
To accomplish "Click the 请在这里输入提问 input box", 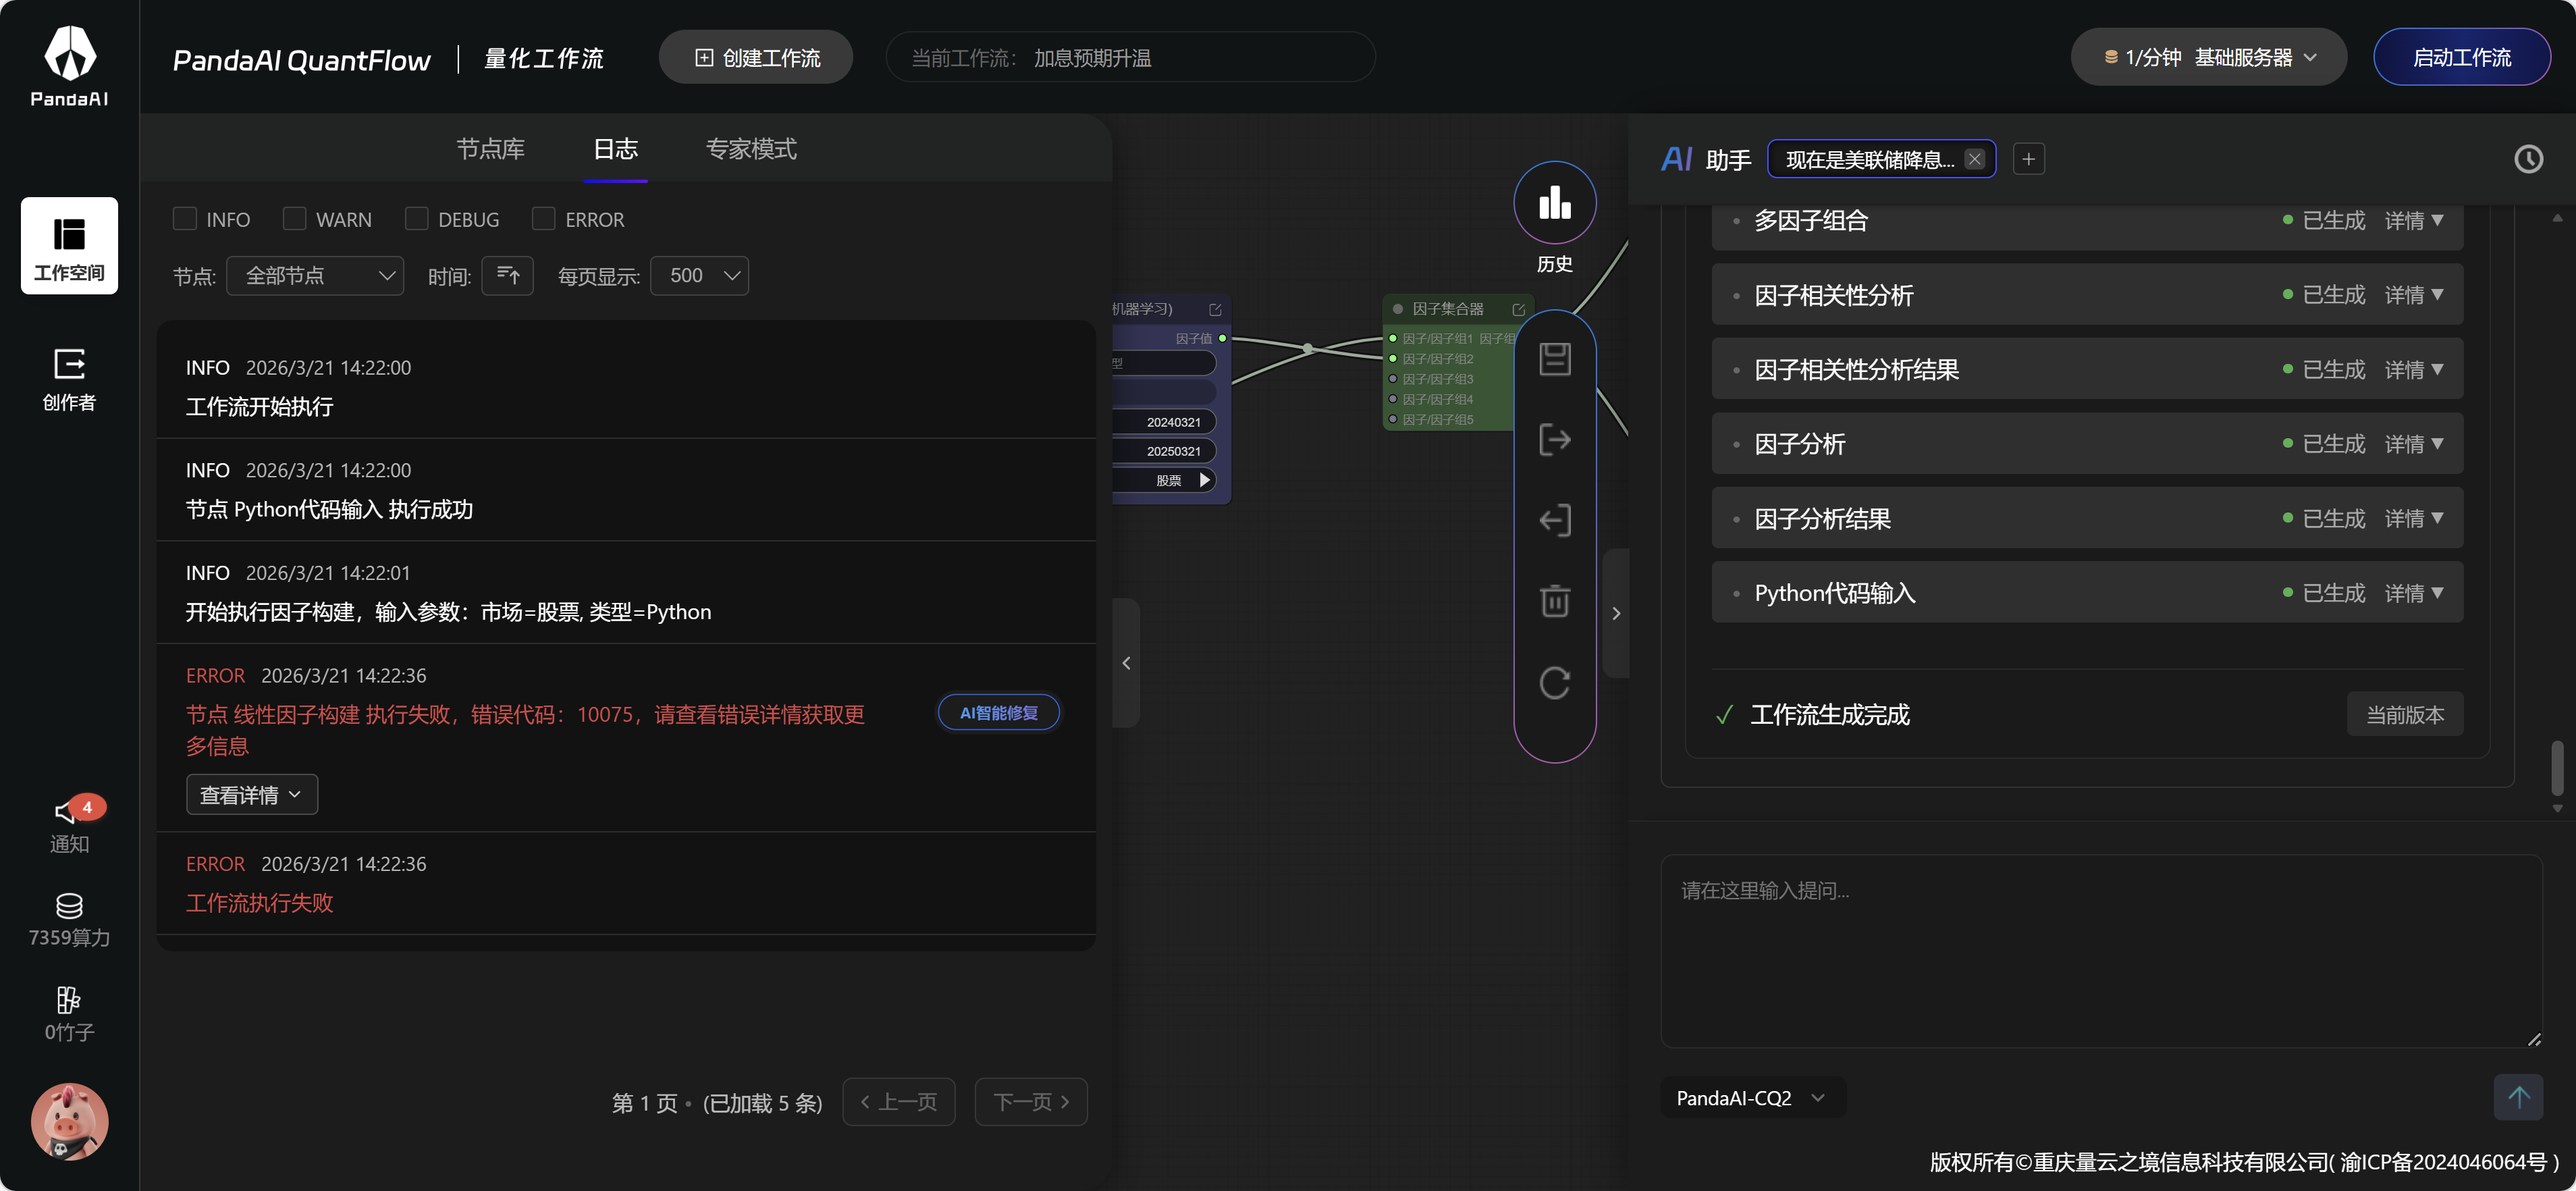I will coord(2101,951).
